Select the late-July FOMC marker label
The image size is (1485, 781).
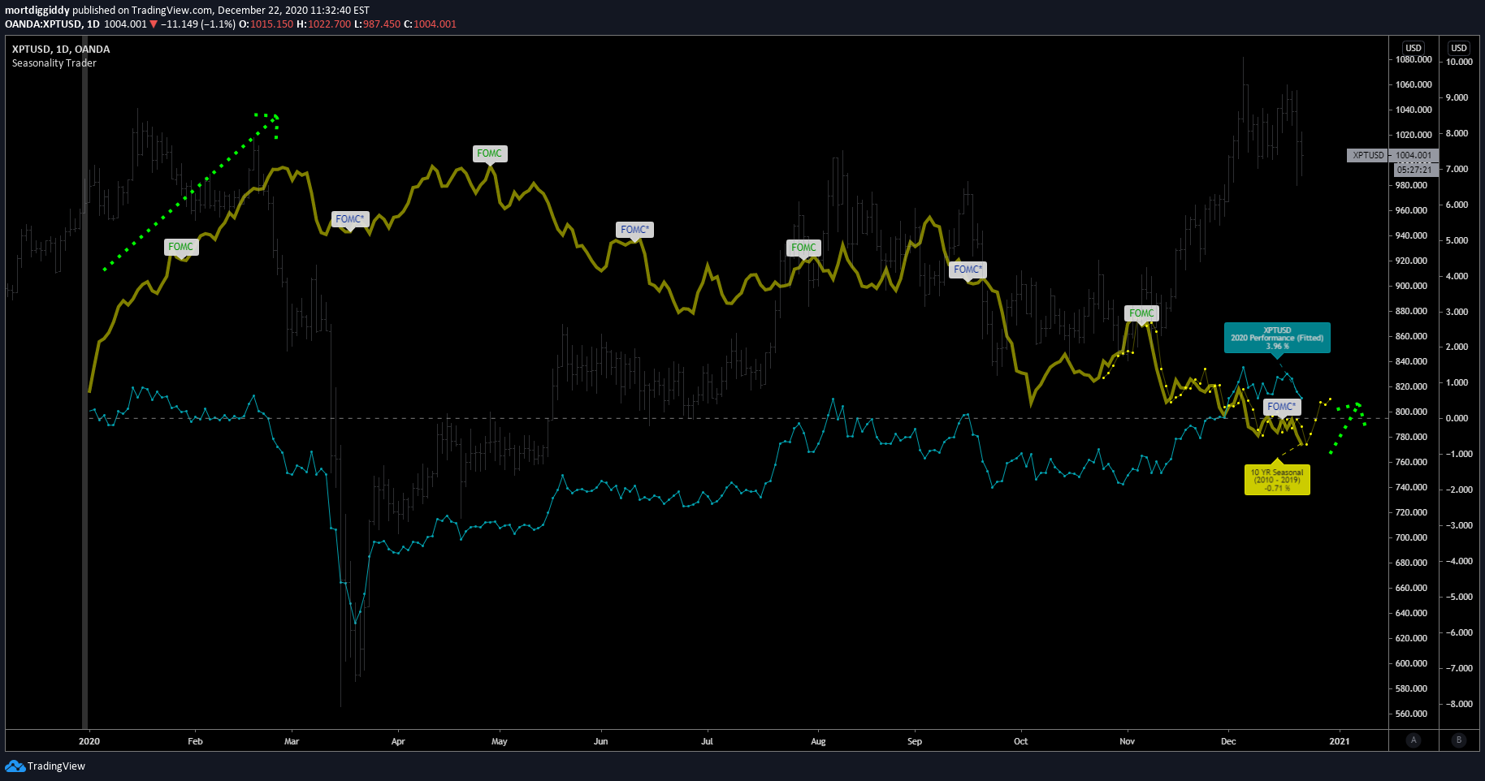coord(804,248)
